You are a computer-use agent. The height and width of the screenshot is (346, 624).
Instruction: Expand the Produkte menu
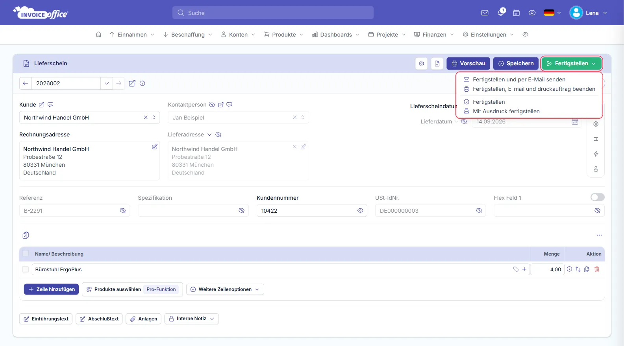pyautogui.click(x=284, y=35)
